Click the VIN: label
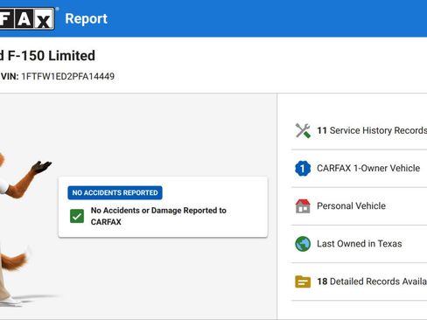The image size is (427, 320). [10, 76]
